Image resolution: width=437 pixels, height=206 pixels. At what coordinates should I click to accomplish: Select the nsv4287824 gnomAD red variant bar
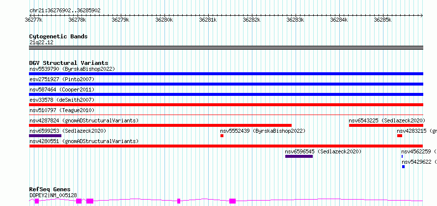click(160, 125)
